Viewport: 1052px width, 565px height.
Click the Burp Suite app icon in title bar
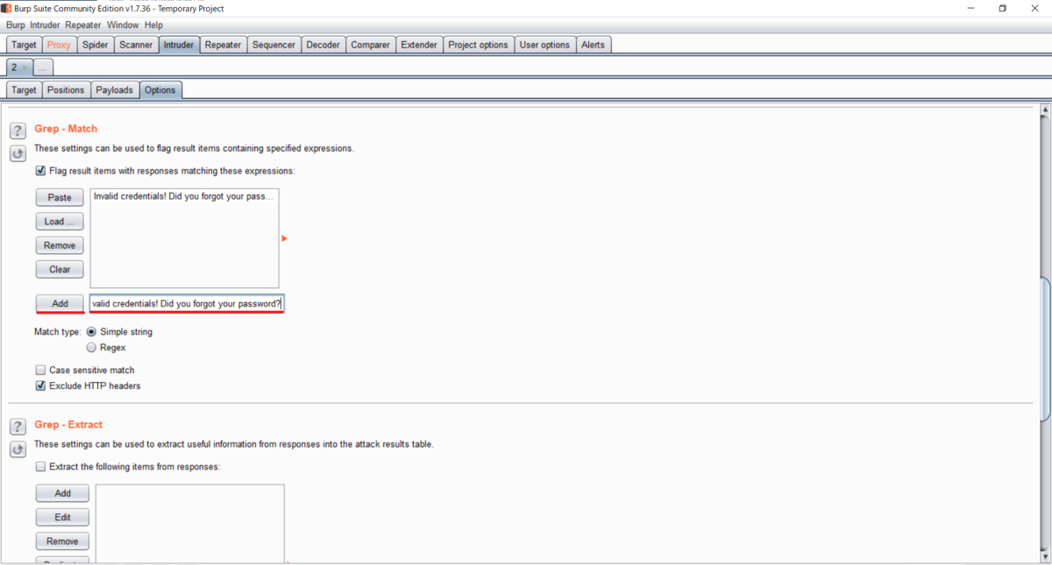click(x=7, y=8)
